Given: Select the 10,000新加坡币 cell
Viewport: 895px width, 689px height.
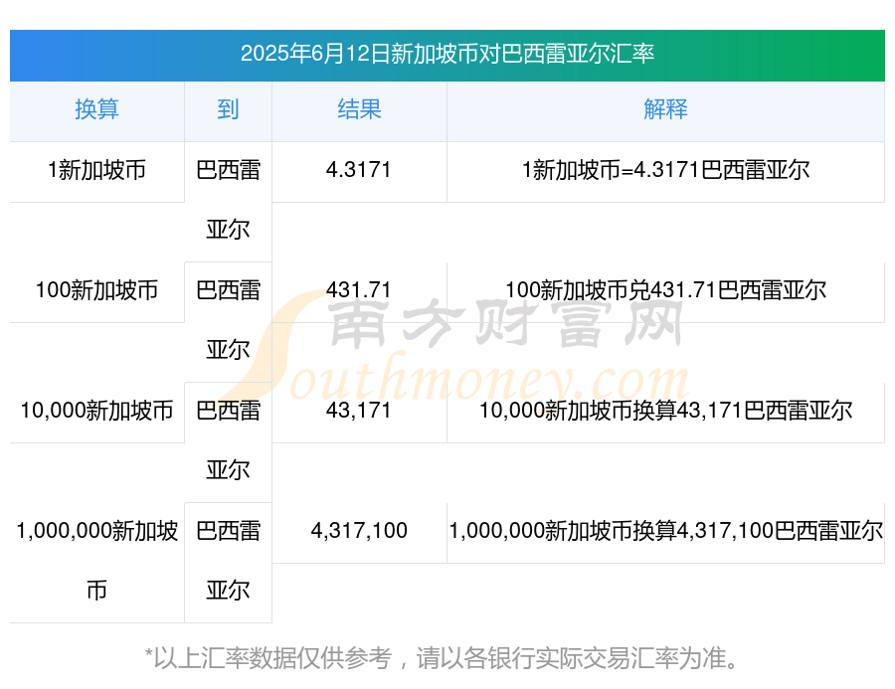Looking at the screenshot, I should coord(97,411).
